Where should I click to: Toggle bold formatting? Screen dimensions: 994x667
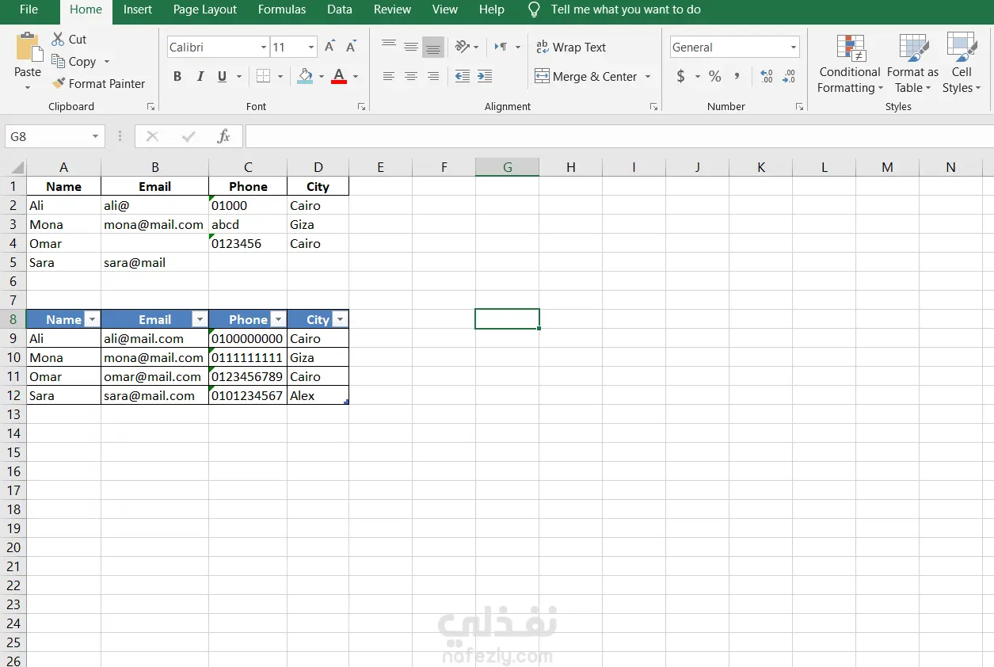pos(177,76)
